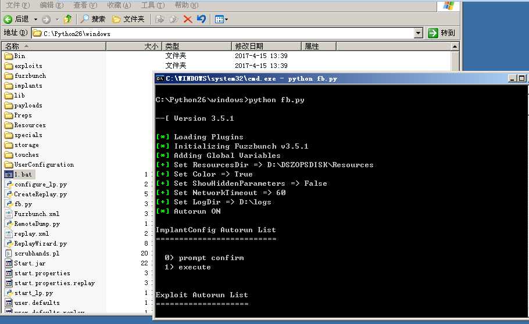Image resolution: width=529 pixels, height=324 pixels.
Task: Expand the address bar dropdown arrow
Action: (419, 33)
